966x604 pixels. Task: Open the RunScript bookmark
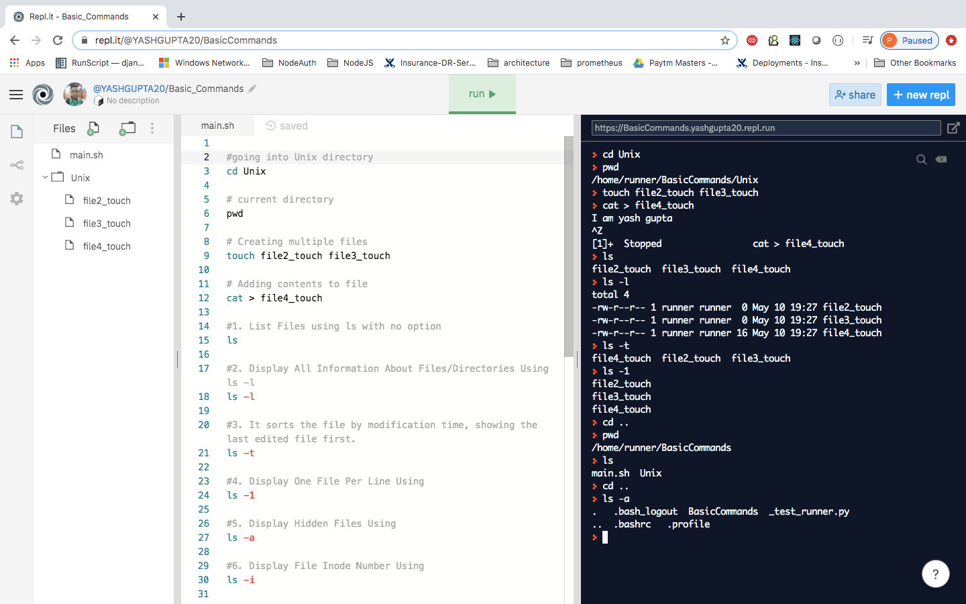pyautogui.click(x=100, y=62)
